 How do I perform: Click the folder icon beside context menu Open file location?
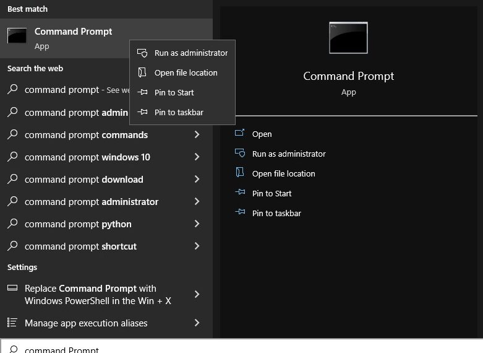coord(142,72)
